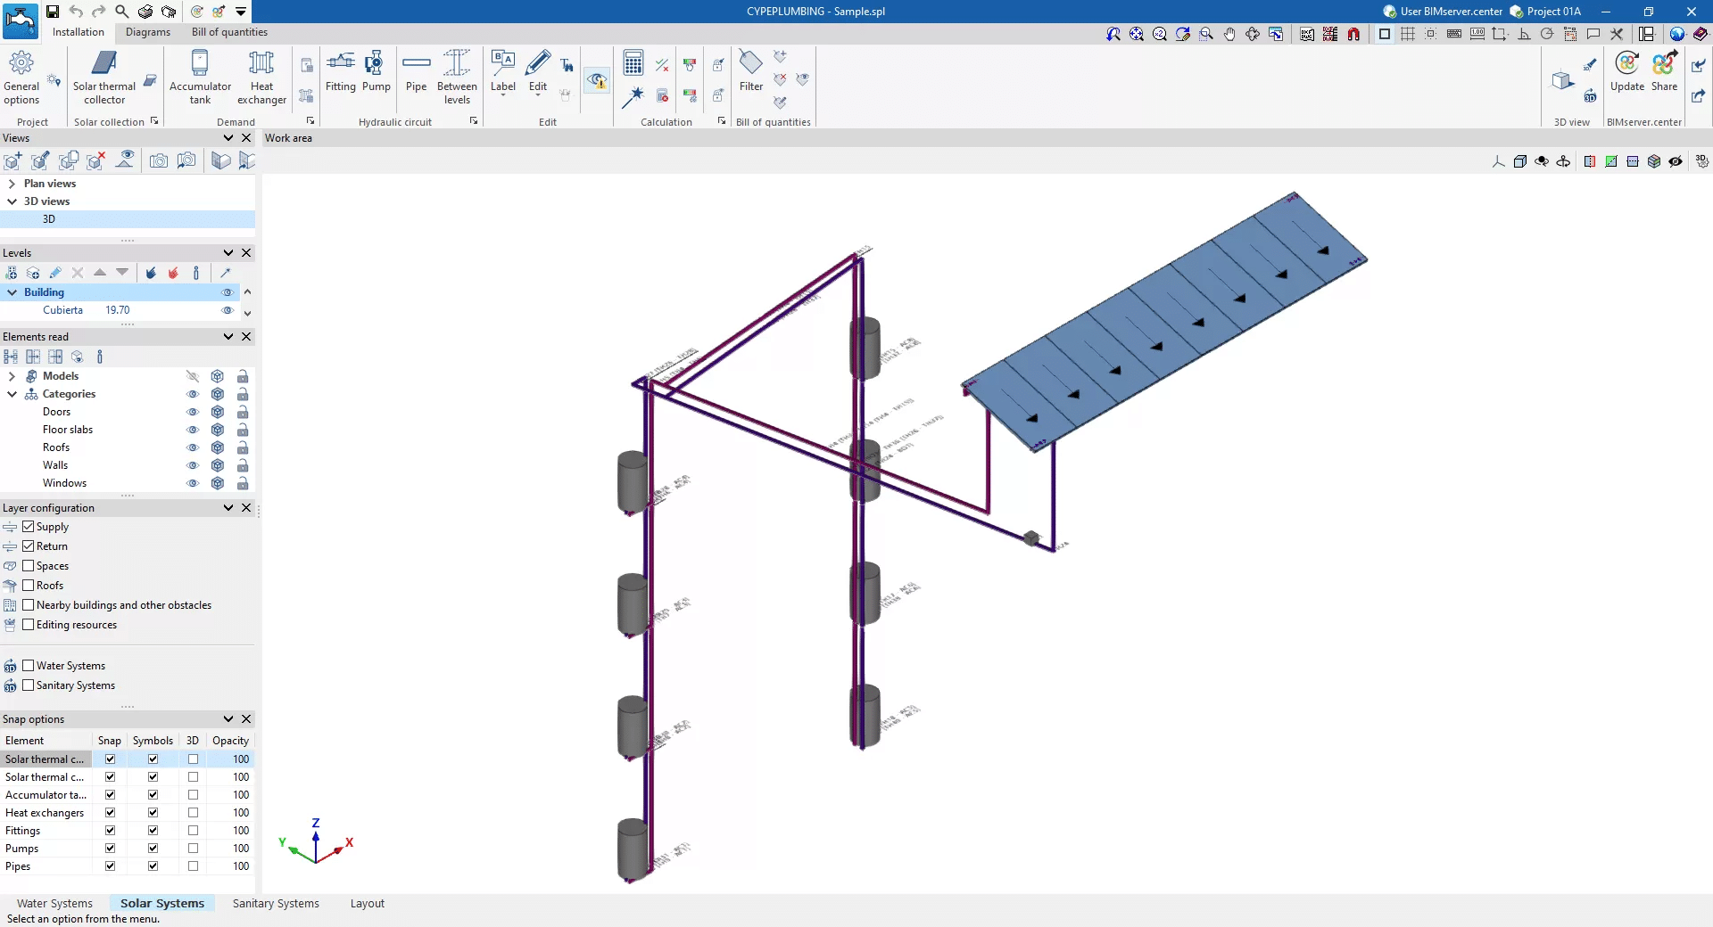1713x927 pixels.
Task: Toggle visibility of Floor slabs category
Action: (x=192, y=430)
